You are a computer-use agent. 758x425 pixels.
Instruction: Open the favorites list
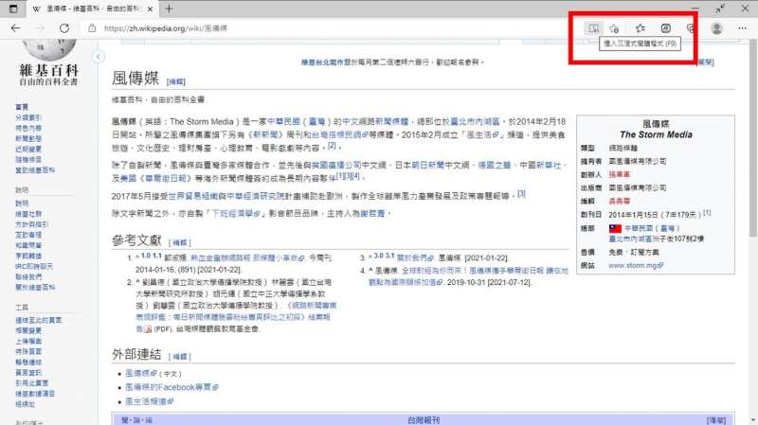pyautogui.click(x=641, y=28)
